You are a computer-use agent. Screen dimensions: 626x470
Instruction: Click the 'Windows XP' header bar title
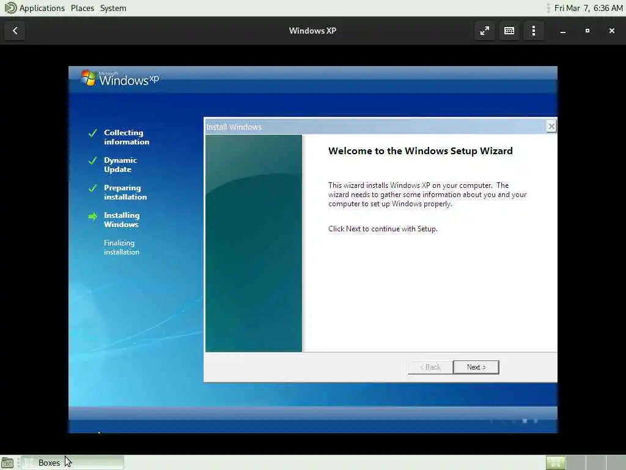[312, 31]
